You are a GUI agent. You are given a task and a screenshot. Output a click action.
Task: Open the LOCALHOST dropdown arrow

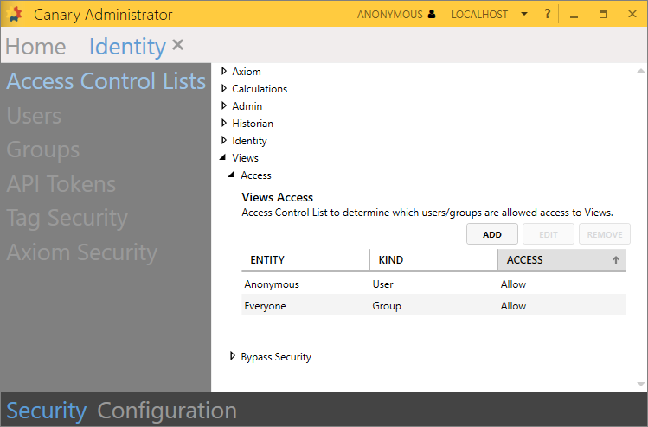pyautogui.click(x=524, y=15)
